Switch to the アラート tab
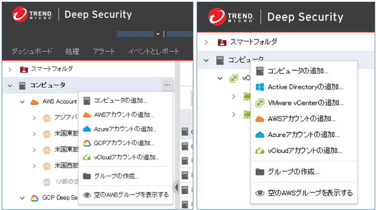Image resolution: width=376 pixels, height=210 pixels. point(104,51)
